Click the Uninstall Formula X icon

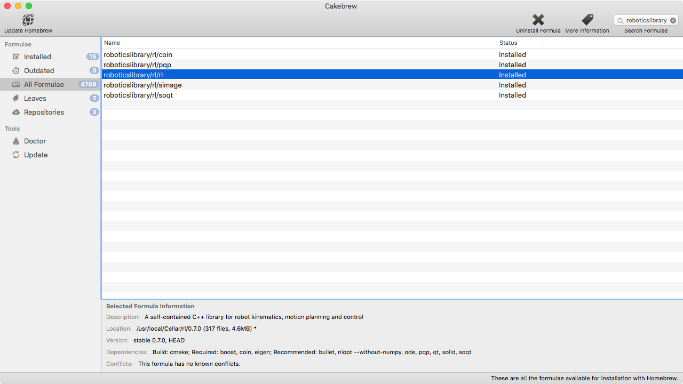click(x=538, y=20)
